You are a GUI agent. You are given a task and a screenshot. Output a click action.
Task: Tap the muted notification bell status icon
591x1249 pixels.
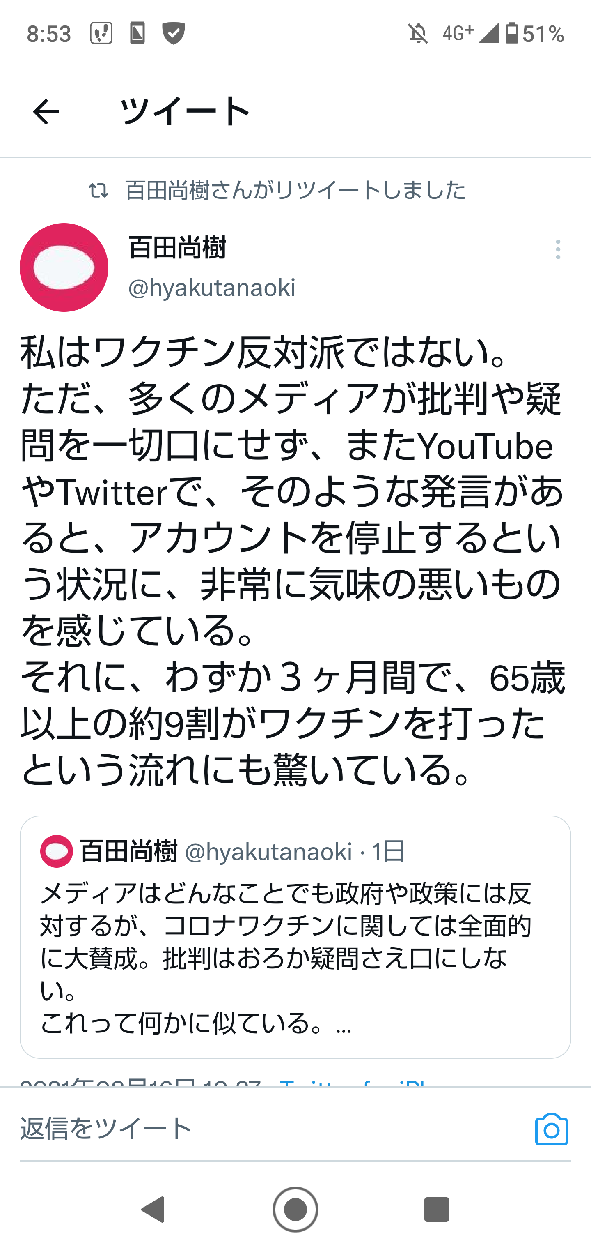pyautogui.click(x=418, y=34)
